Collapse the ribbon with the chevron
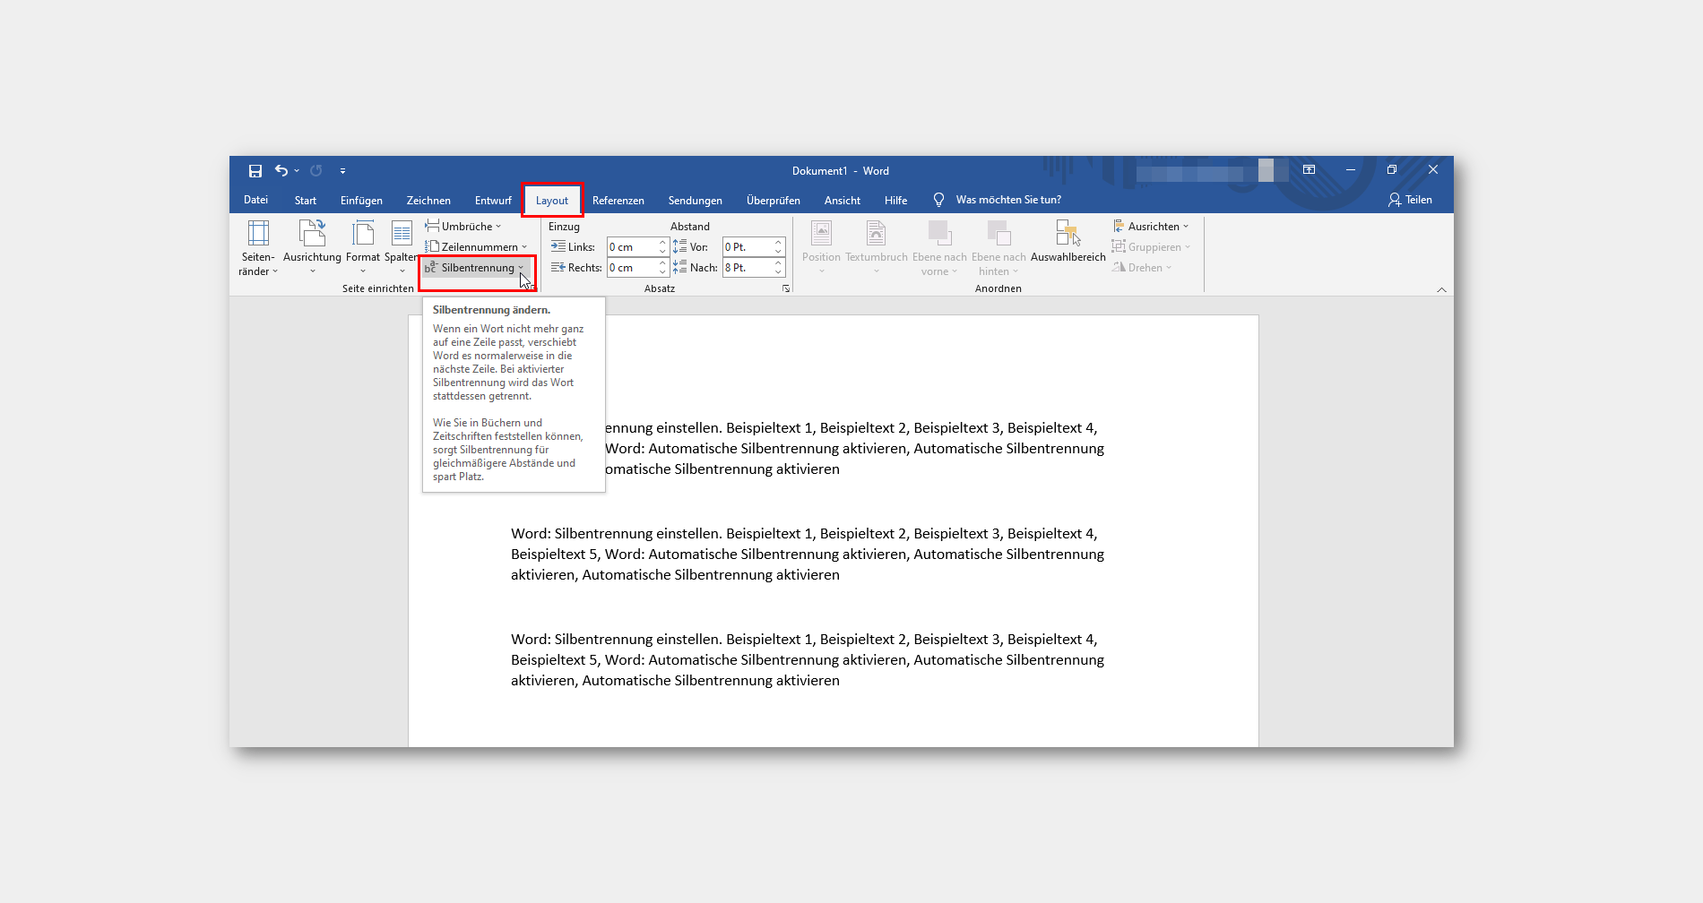This screenshot has height=903, width=1703. coord(1441,289)
